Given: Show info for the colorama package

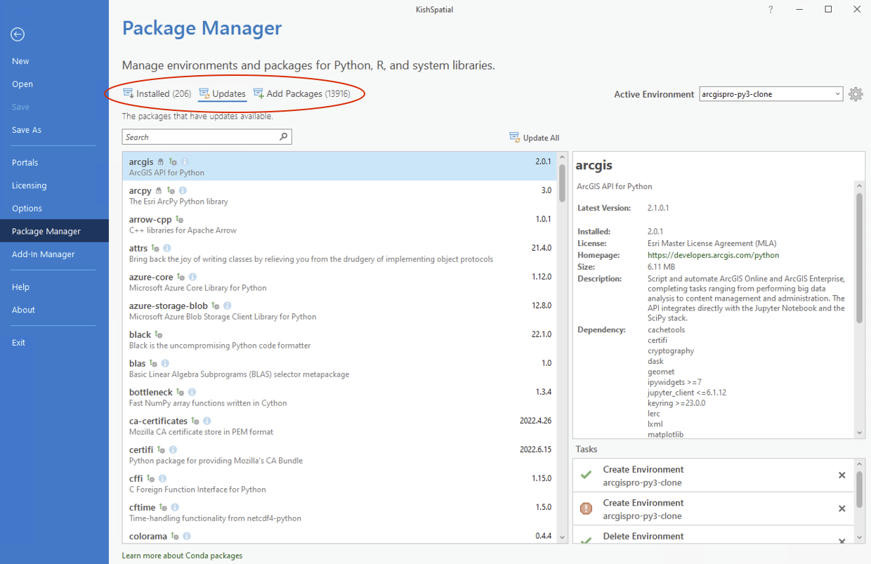Looking at the screenshot, I should click(187, 537).
